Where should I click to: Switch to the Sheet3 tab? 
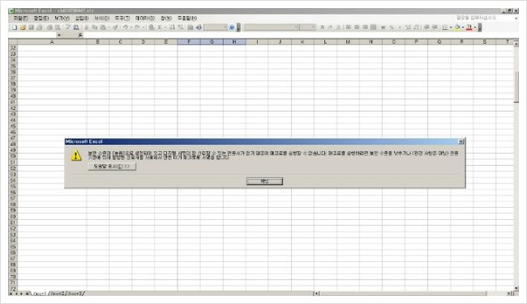tap(75, 293)
